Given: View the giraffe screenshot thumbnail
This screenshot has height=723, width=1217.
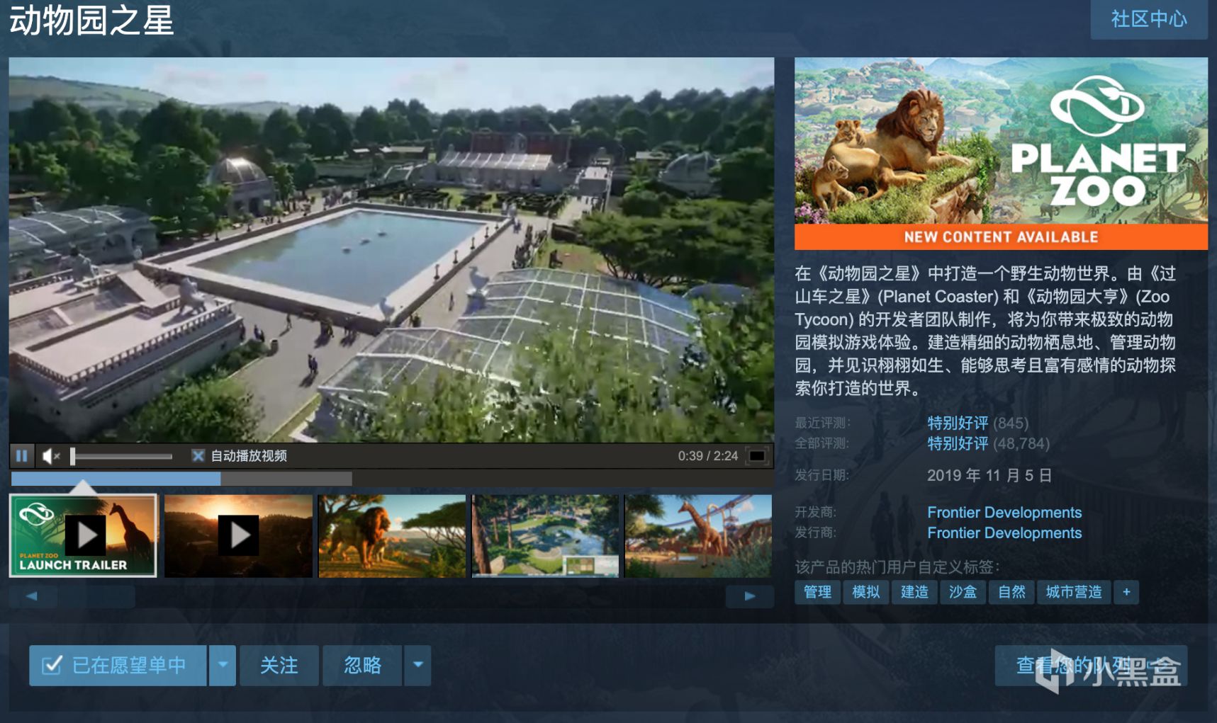Looking at the screenshot, I should [x=698, y=536].
